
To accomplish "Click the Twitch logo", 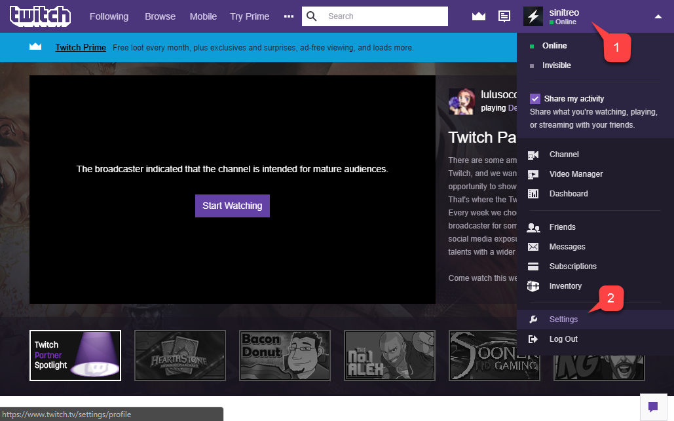I will [41, 16].
